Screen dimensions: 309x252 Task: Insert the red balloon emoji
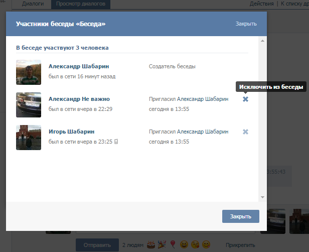pyautogui.click(x=173, y=245)
